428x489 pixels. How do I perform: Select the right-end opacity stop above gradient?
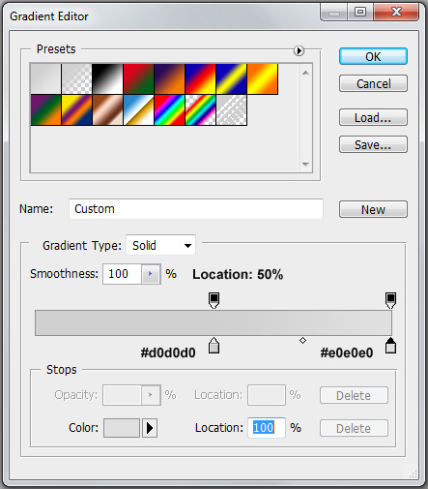(x=390, y=300)
